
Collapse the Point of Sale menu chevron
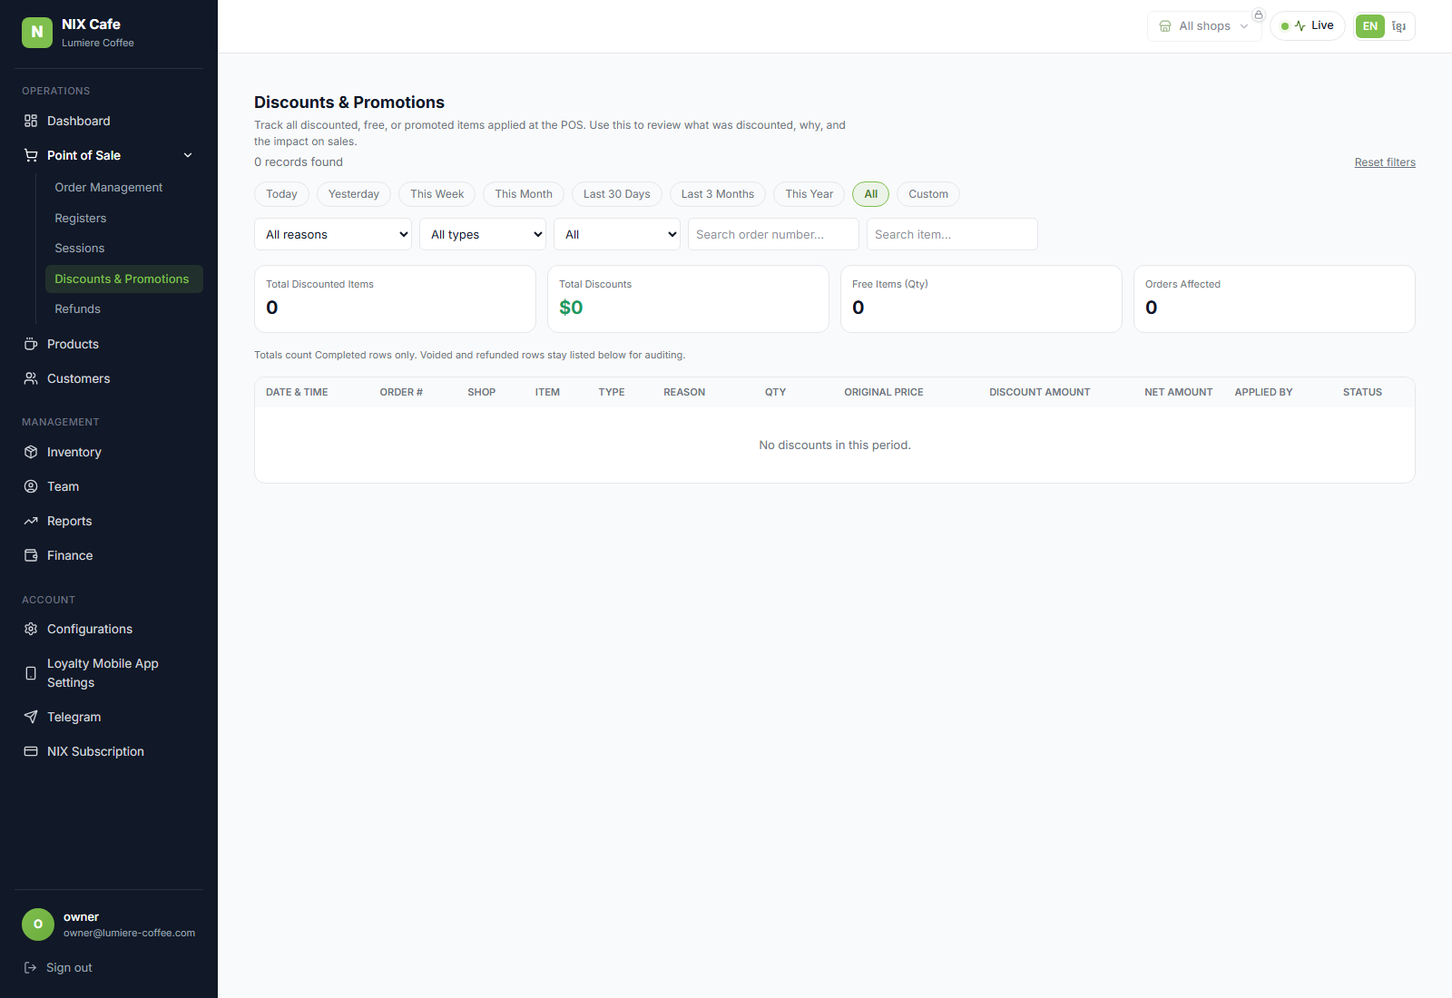tap(188, 155)
